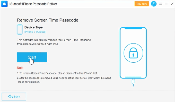Minimize the application window
175x102 pixels.
point(167,4)
